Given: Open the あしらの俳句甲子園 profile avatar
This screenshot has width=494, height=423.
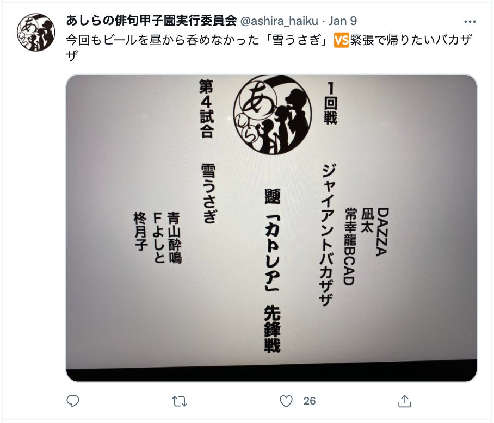Looking at the screenshot, I should [36, 32].
